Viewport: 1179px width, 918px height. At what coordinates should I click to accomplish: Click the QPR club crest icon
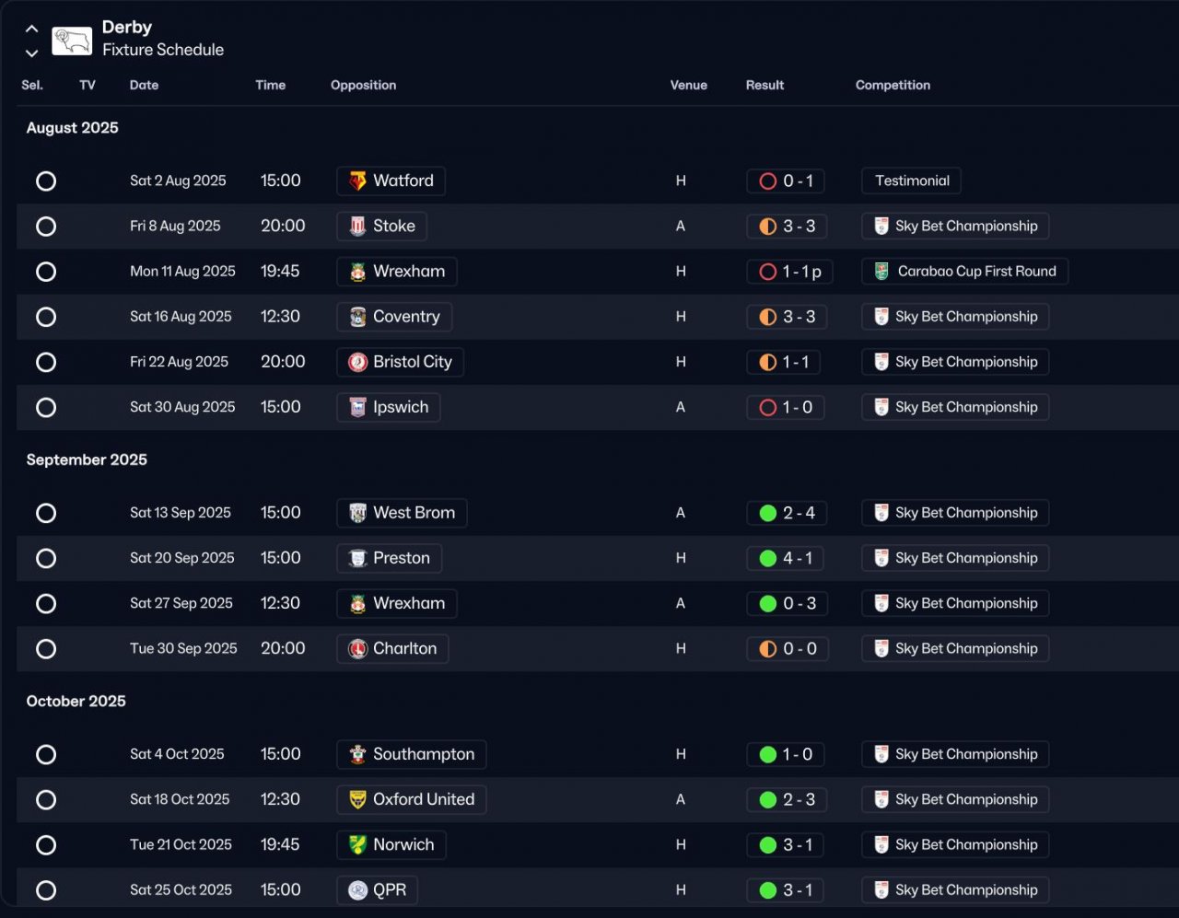click(357, 890)
